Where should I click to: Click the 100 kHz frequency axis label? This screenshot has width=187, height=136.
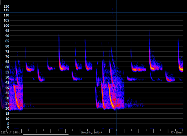pos(7,26)
